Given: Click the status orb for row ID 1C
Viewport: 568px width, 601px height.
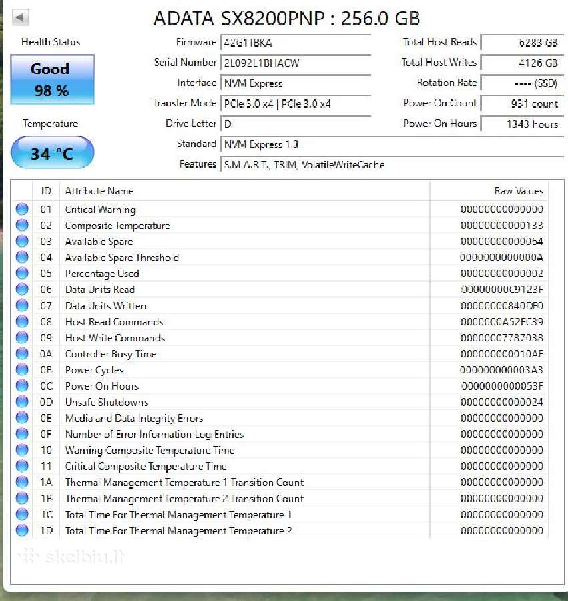Looking at the screenshot, I should point(22,514).
